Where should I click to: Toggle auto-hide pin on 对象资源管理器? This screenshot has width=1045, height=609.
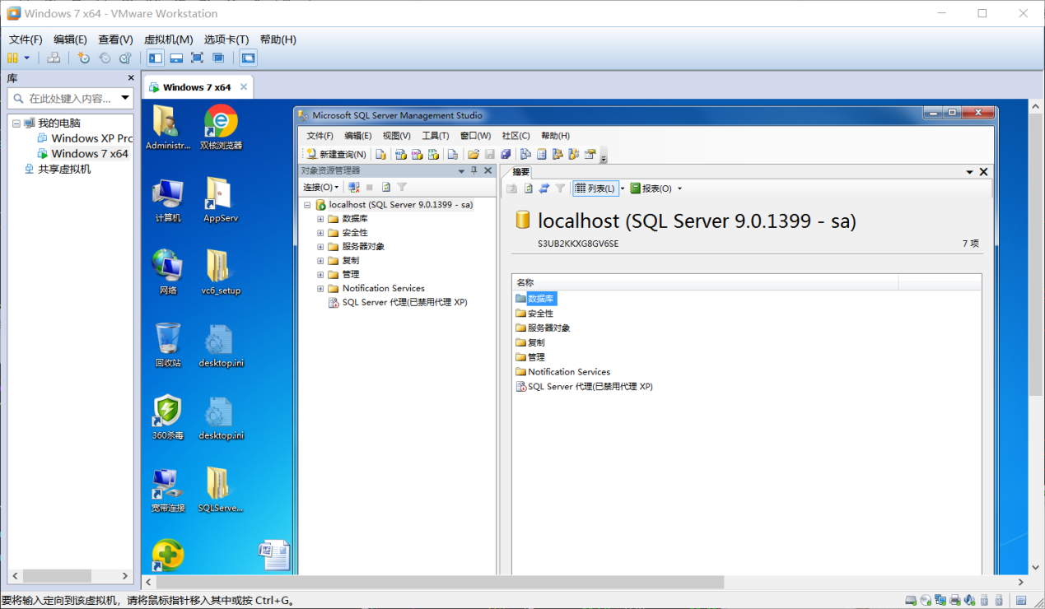(x=474, y=171)
